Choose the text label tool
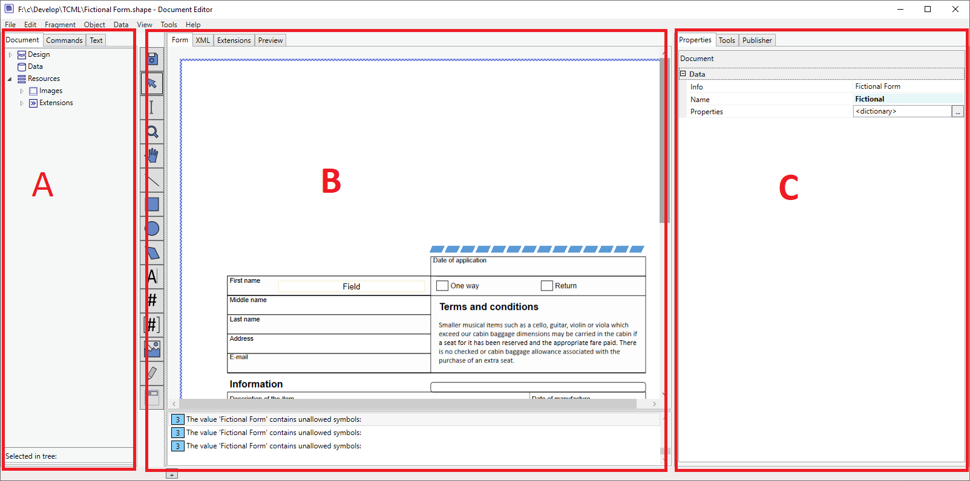 click(152, 277)
